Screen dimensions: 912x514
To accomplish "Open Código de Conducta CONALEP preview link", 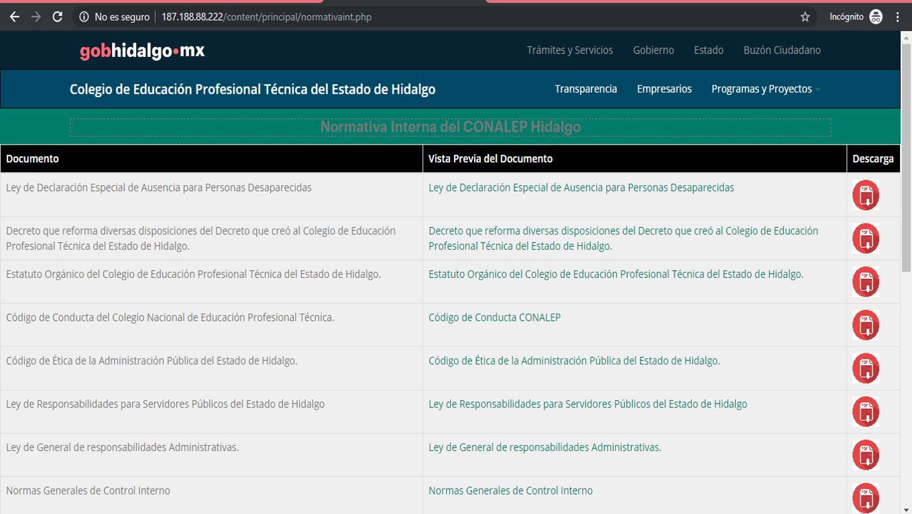I will pos(495,318).
